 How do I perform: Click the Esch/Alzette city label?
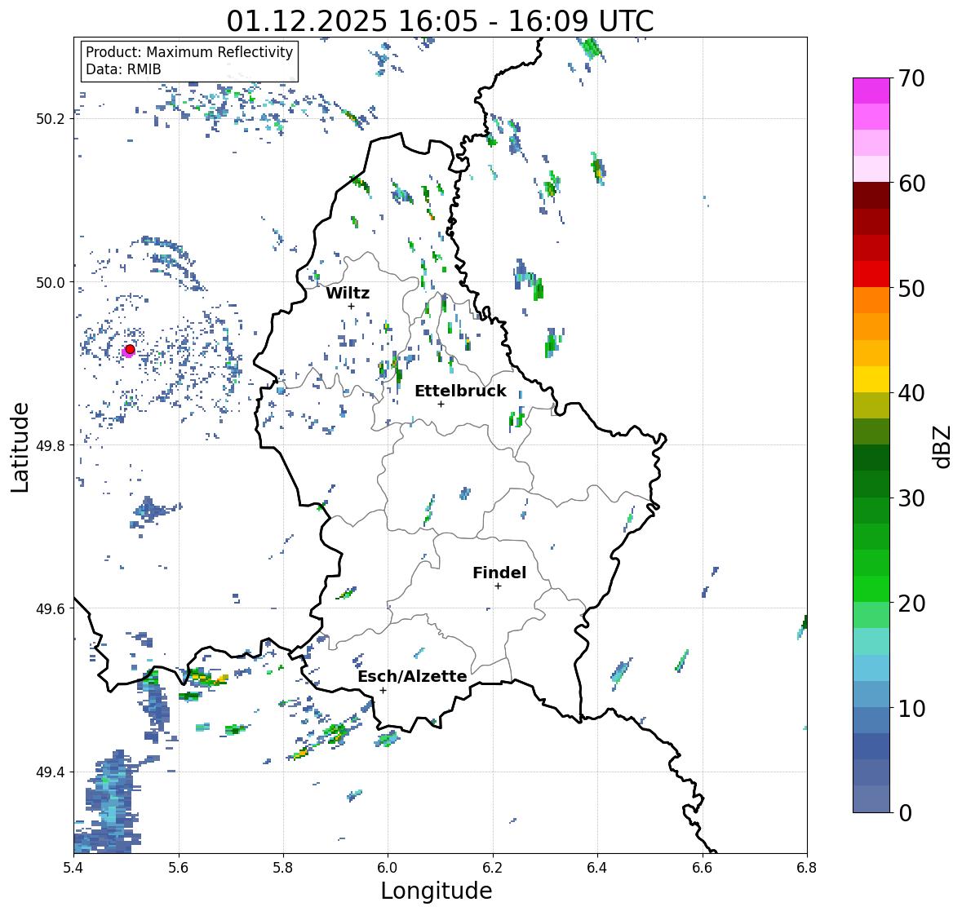pos(412,676)
